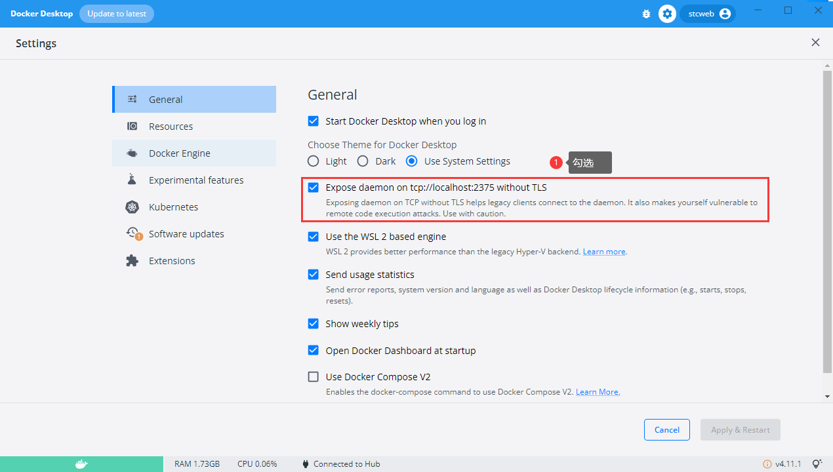833x472 pixels.
Task: Click the CPU 0.06% status text
Action: click(257, 464)
